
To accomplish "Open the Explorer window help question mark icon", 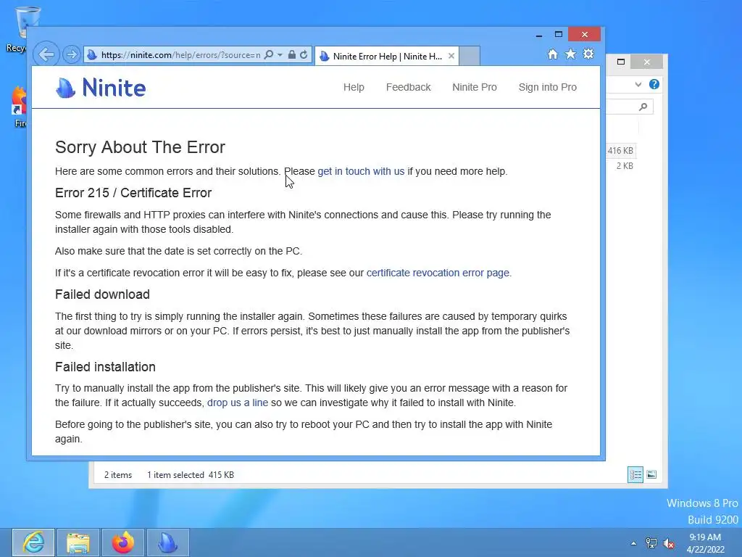I will click(x=654, y=84).
